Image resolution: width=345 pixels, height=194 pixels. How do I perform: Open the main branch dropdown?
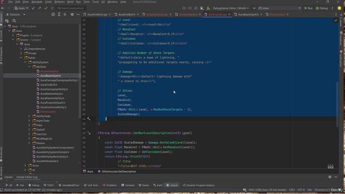click(x=22, y=8)
